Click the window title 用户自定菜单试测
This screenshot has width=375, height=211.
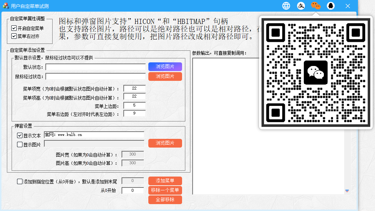30,6
